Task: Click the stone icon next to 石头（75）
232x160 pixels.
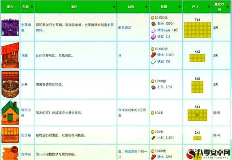Action: 154,87
